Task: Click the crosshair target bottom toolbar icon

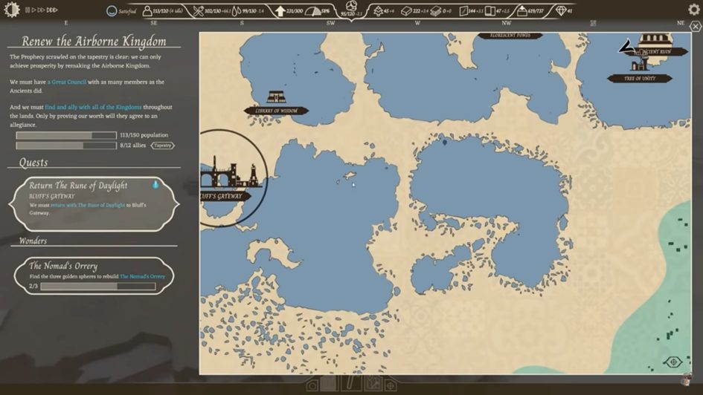Action: coord(391,385)
